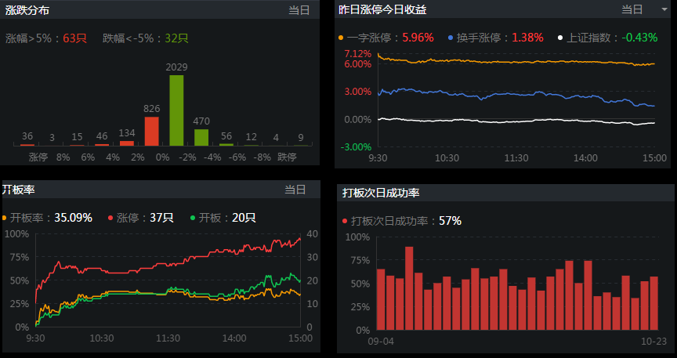Click the 63只 value next to 涨幅>5%
This screenshot has height=358, width=677.
click(74, 38)
